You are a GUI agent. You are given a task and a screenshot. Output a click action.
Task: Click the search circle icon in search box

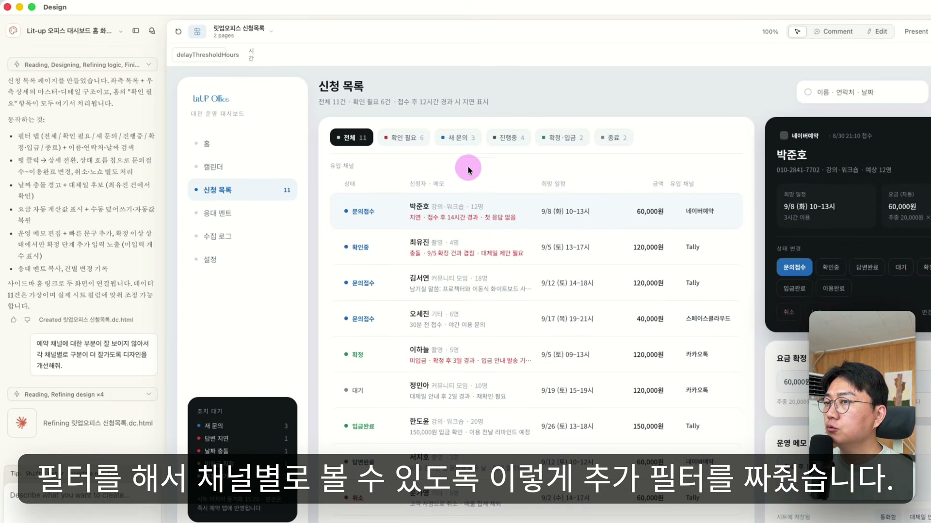point(808,92)
